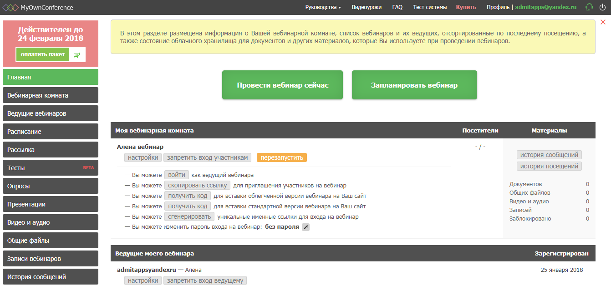
Task: Click the admitappsyandexru host name
Action: [146, 270]
